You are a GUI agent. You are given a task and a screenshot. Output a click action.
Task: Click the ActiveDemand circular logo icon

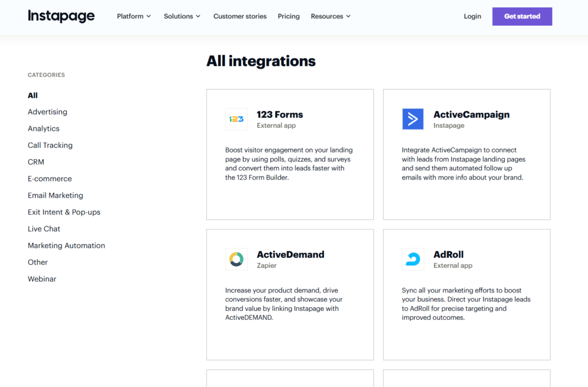point(236,259)
